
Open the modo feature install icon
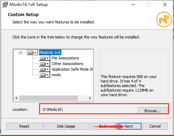[x=45, y=75]
